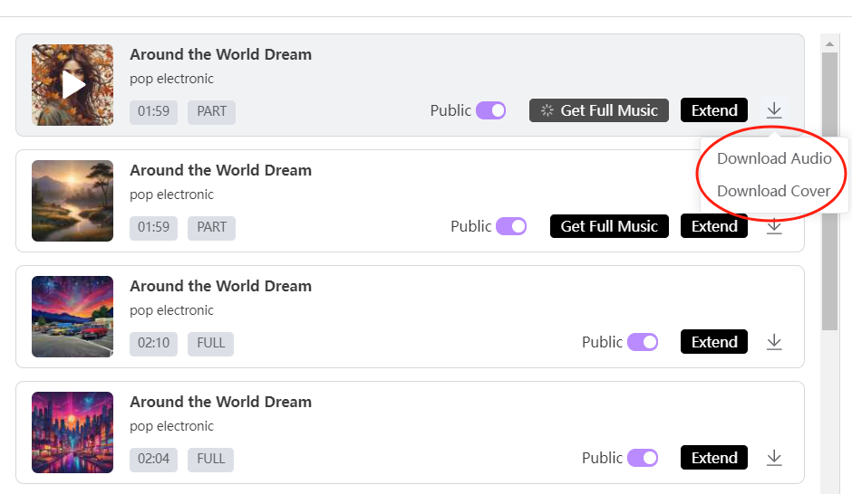The width and height of the screenshot is (852, 494).
Task: Click loading spinner on Get Full Music
Action: tap(547, 110)
